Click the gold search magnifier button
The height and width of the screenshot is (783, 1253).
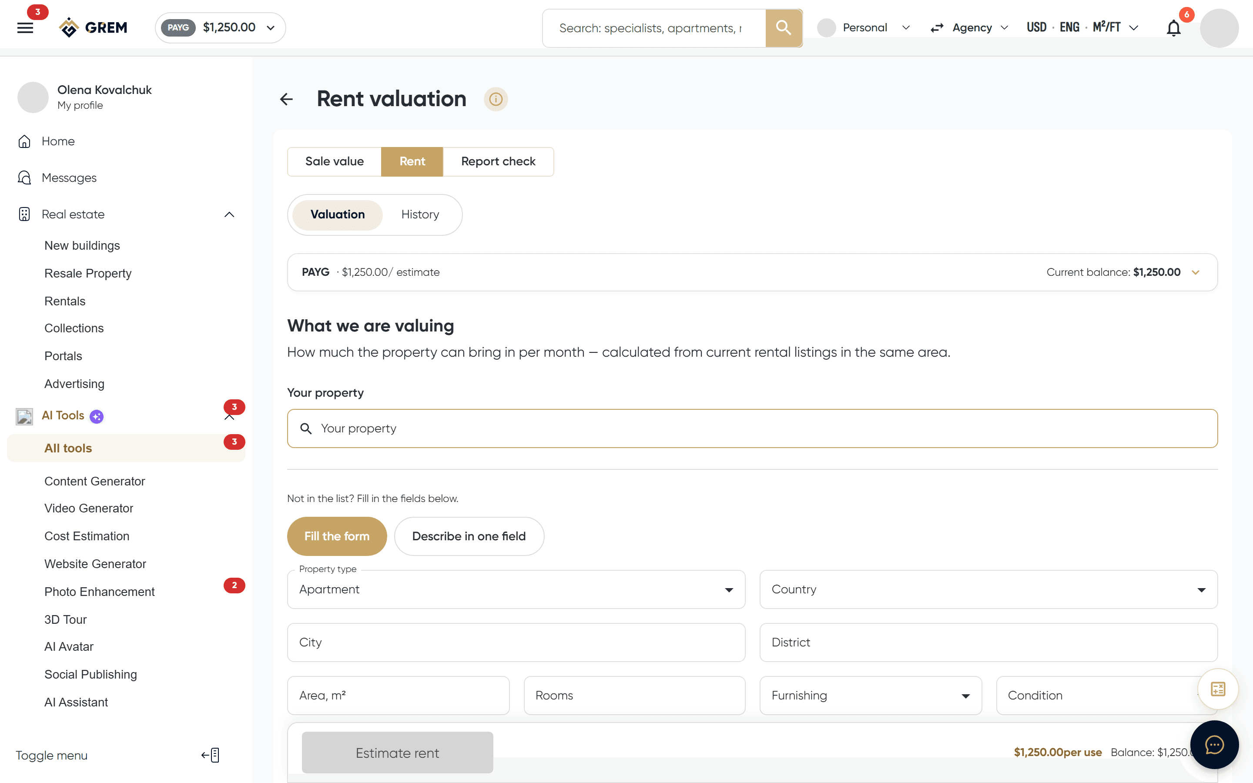pos(784,28)
